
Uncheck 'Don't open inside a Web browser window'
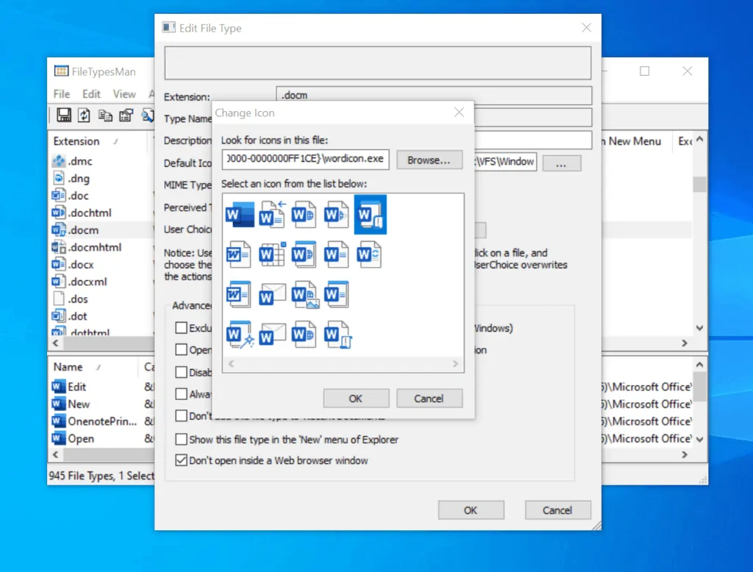[x=180, y=460]
